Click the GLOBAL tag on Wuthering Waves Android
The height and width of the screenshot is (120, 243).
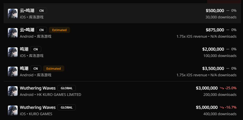[x=67, y=88]
